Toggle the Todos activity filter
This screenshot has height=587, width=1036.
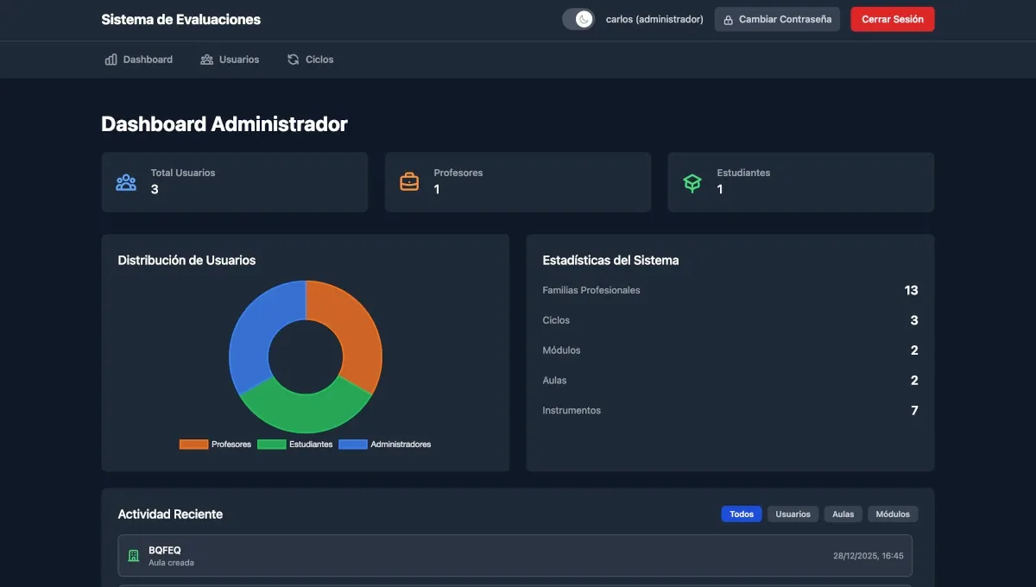click(x=741, y=514)
